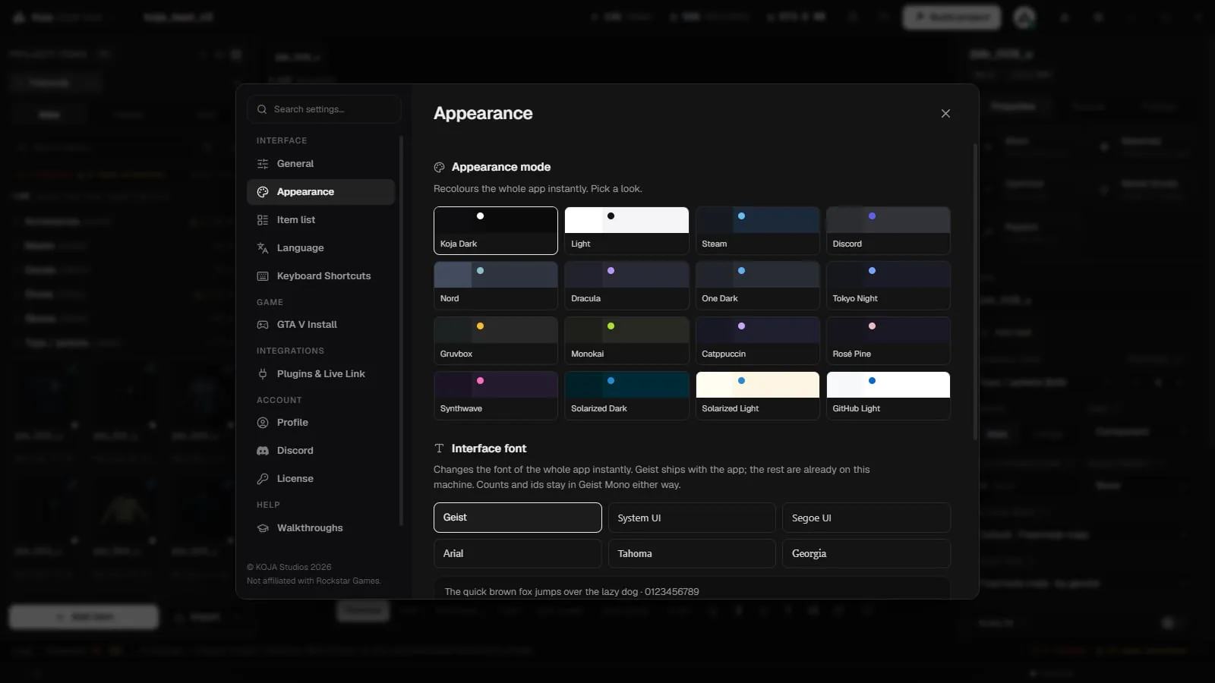This screenshot has width=1215, height=683.
Task: Switch to the Monokai theme
Action: (626, 341)
